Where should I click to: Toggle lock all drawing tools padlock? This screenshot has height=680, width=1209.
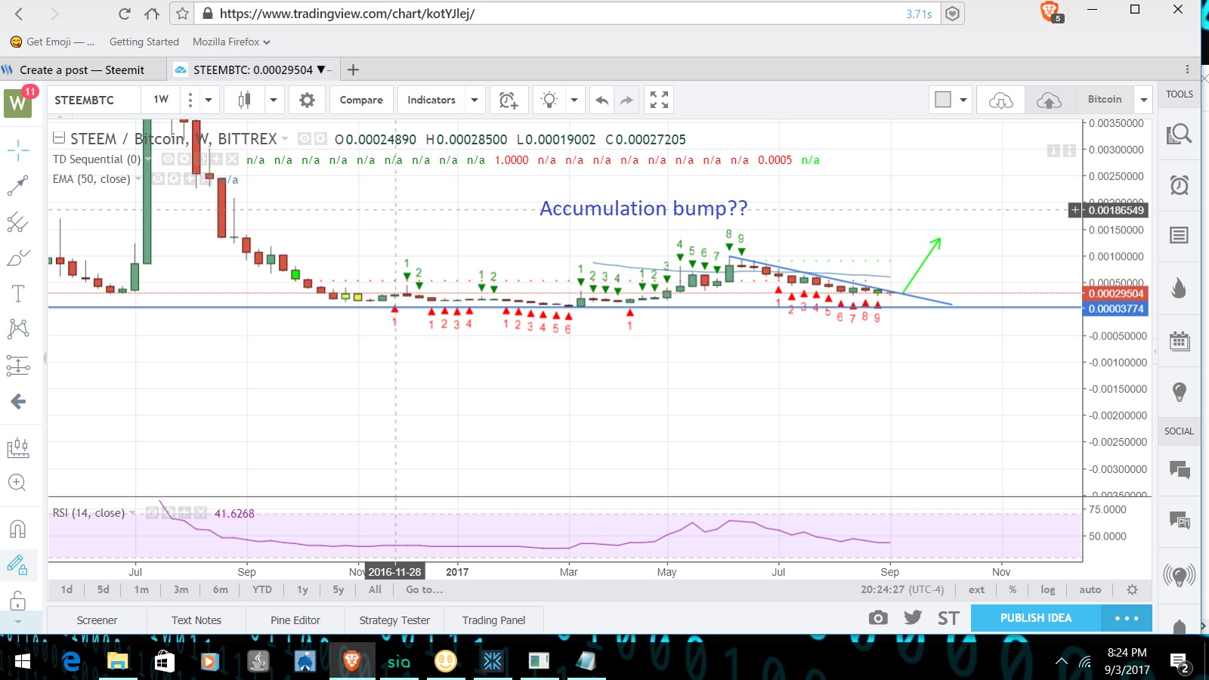tap(18, 601)
